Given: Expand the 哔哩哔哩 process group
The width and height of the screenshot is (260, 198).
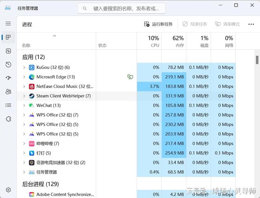Looking at the screenshot, I should point(24,144).
